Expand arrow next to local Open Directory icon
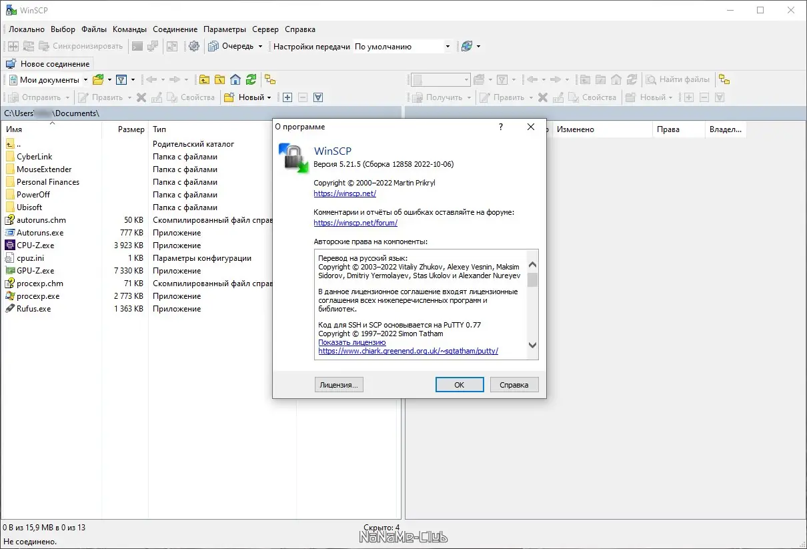The height and width of the screenshot is (549, 807). tap(109, 80)
